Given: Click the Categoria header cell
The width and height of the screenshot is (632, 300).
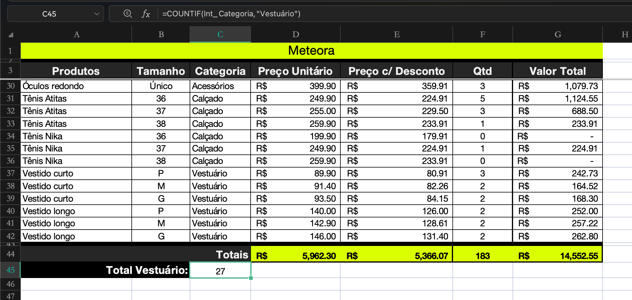Looking at the screenshot, I should [220, 71].
